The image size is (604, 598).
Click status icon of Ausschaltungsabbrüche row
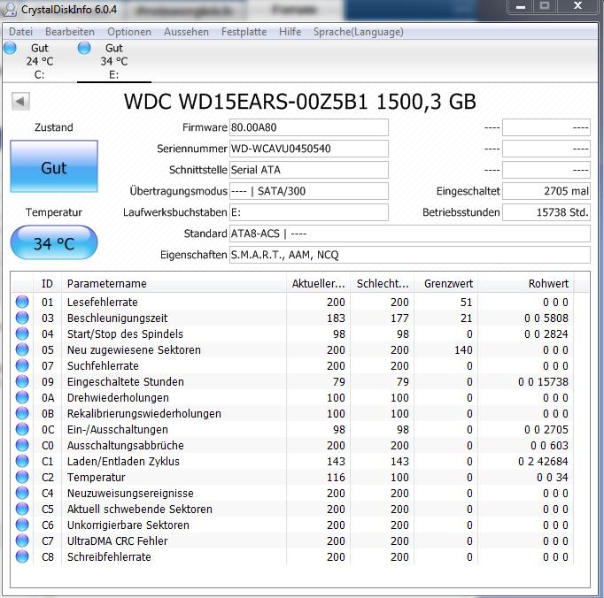click(x=22, y=445)
